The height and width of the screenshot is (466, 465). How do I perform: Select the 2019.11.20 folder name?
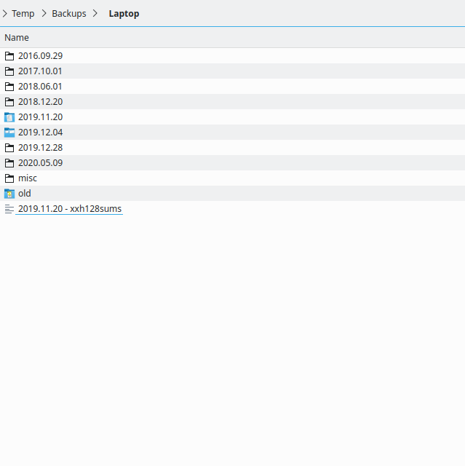point(40,117)
